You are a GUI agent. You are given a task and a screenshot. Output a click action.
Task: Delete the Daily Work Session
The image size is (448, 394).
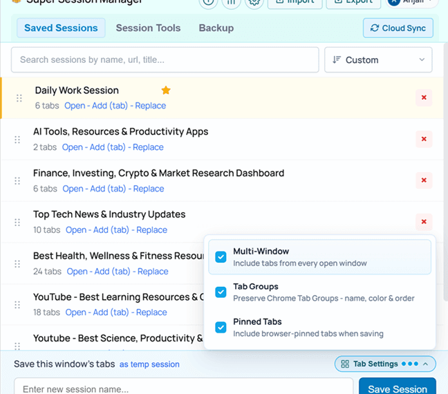(x=424, y=97)
